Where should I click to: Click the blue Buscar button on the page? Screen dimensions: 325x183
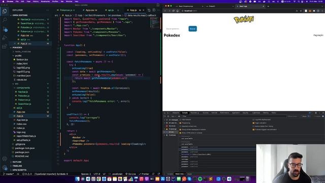coord(192,29)
